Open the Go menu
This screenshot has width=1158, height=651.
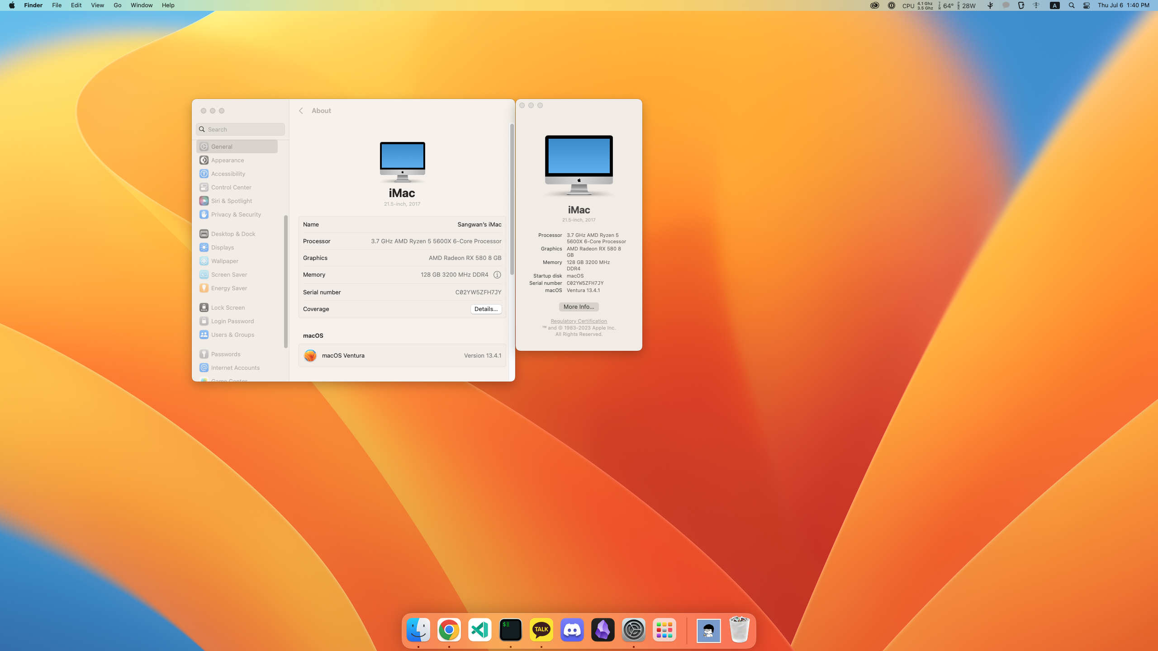(118, 5)
